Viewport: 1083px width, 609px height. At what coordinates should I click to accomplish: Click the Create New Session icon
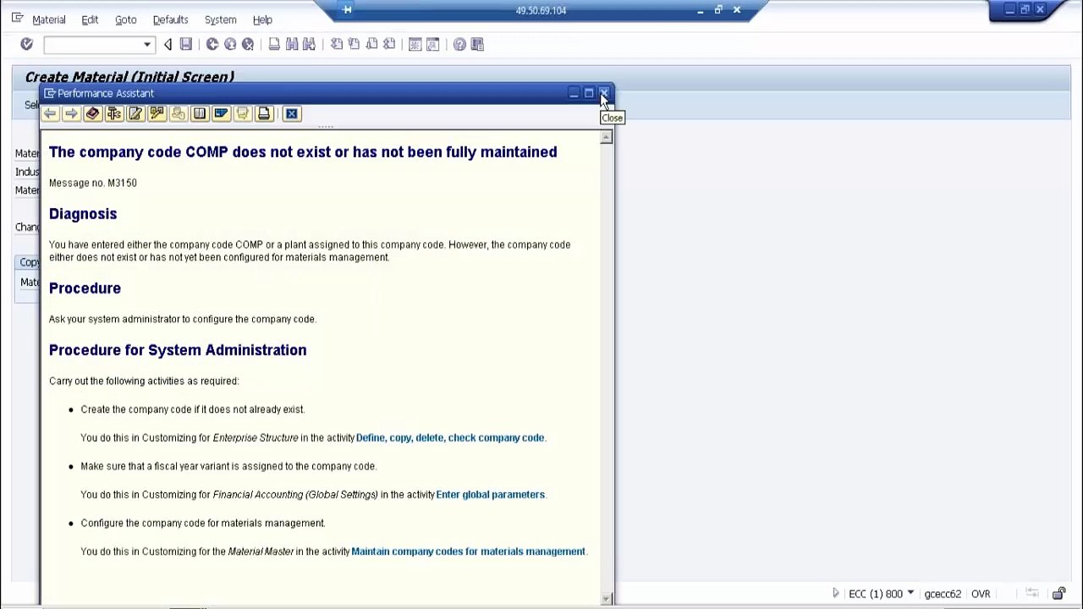[x=415, y=44]
